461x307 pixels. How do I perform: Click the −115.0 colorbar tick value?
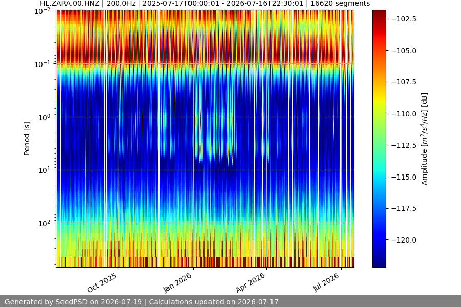pyautogui.click(x=404, y=177)
